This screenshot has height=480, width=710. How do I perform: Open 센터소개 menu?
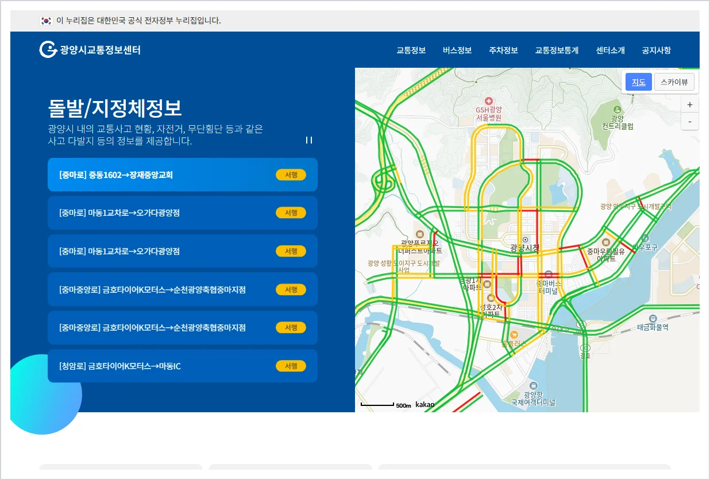pyautogui.click(x=610, y=50)
